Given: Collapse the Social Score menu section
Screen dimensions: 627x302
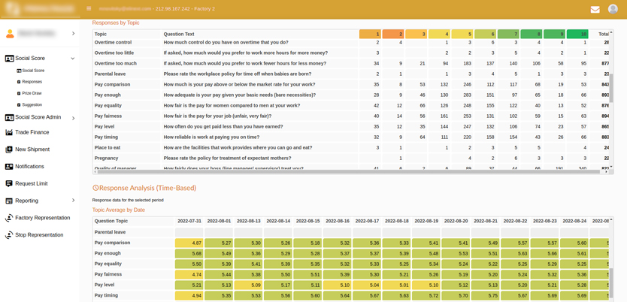Looking at the screenshot, I should click(x=73, y=59).
